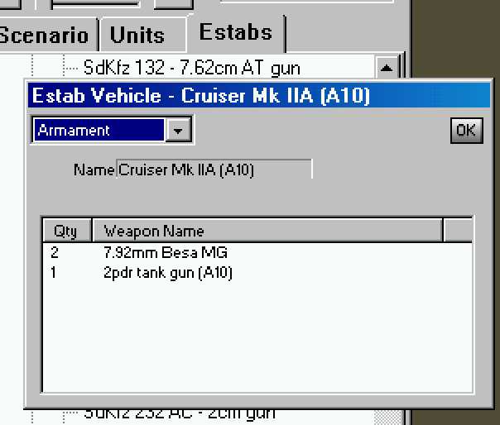Click the tree scrollbar up arrow

point(387,68)
